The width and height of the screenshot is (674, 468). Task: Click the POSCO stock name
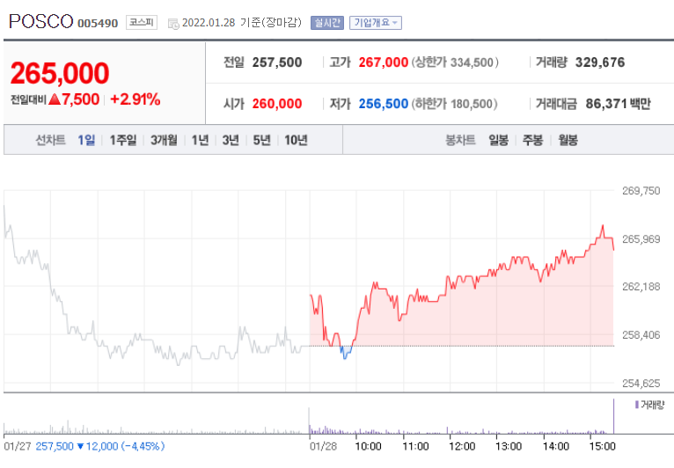[41, 21]
